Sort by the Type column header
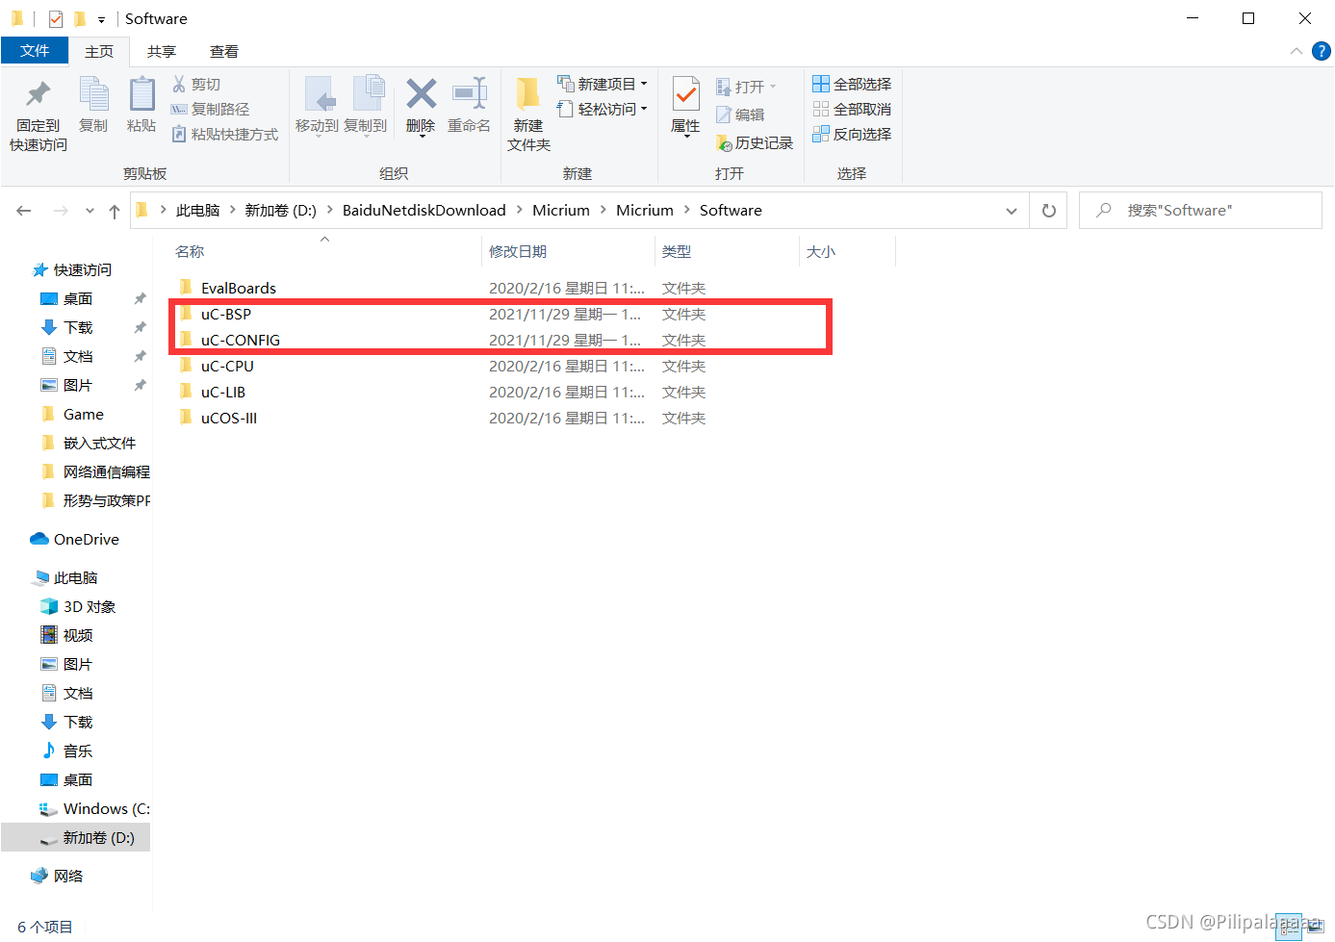Image resolution: width=1335 pixels, height=942 pixels. pyautogui.click(x=727, y=251)
